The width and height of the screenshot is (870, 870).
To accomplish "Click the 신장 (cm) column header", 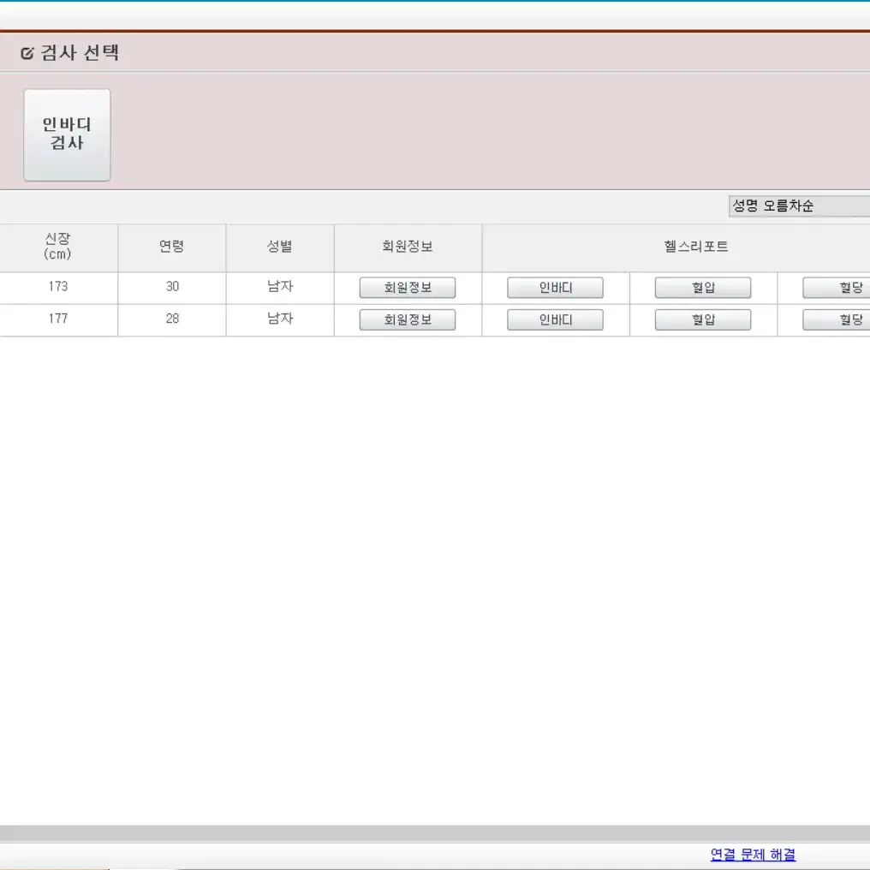I will point(58,247).
